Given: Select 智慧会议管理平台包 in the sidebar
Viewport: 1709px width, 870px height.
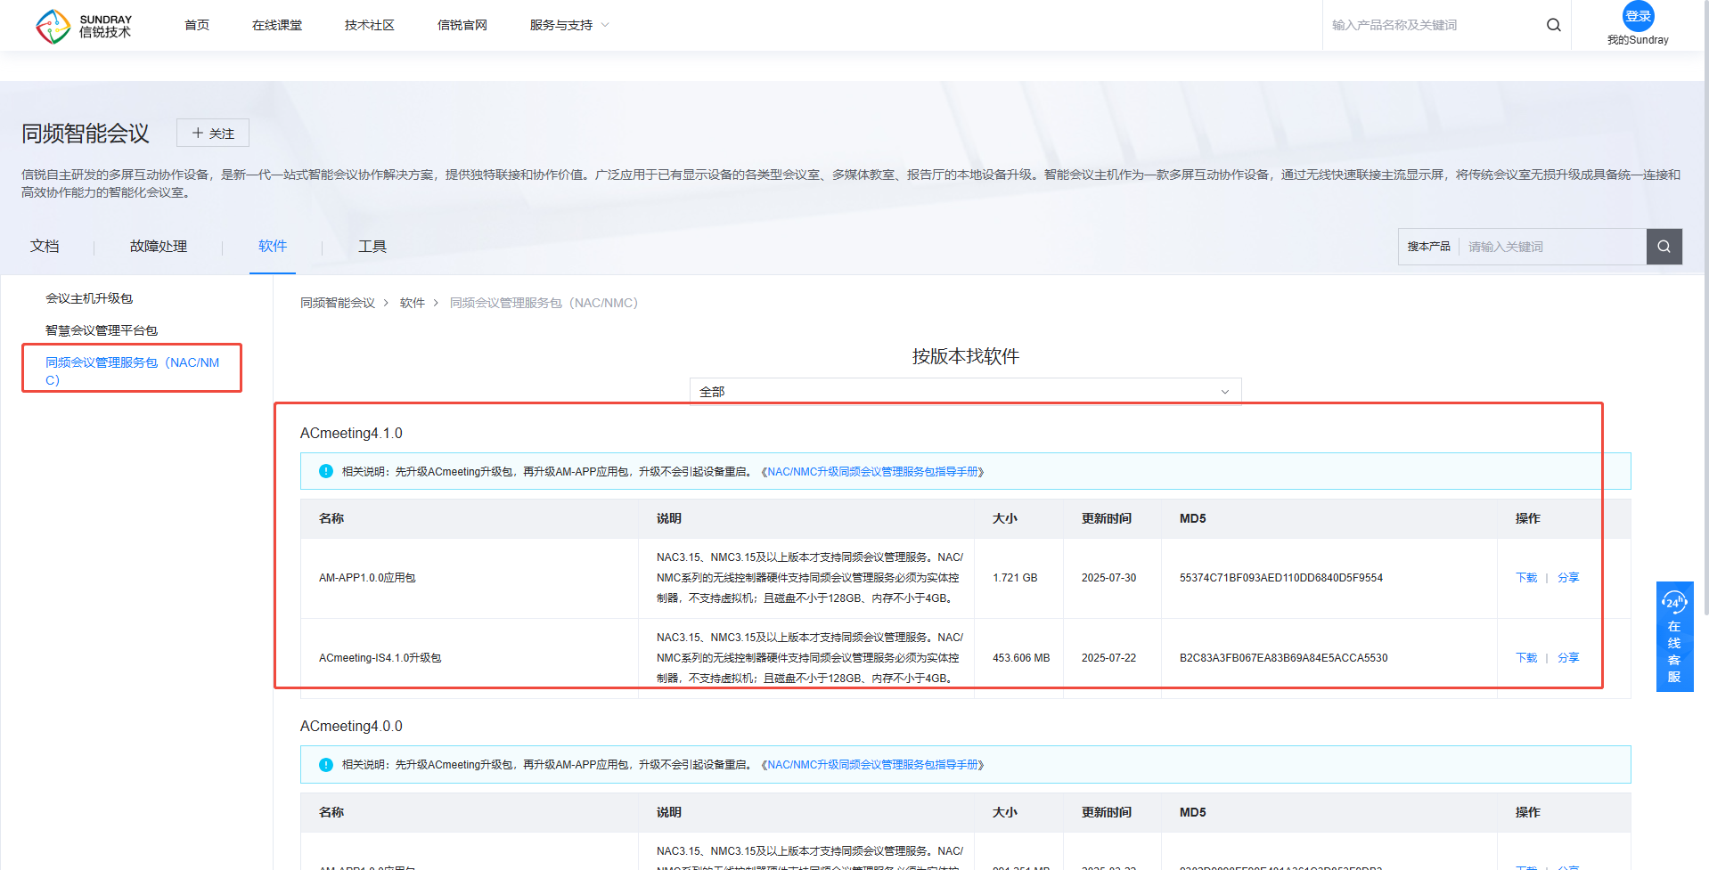Looking at the screenshot, I should pyautogui.click(x=102, y=330).
